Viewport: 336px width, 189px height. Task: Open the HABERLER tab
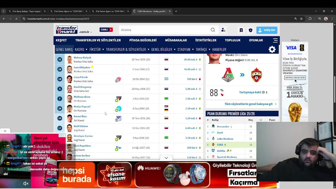(x=219, y=49)
